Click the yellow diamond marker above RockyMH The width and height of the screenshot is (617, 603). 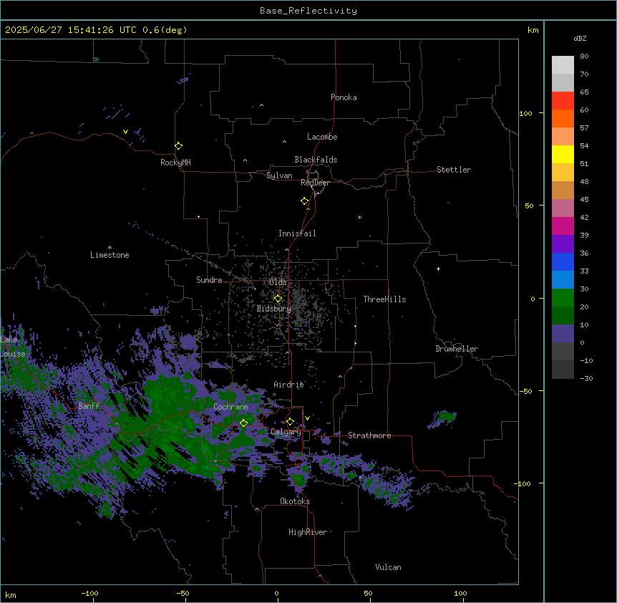(x=178, y=146)
